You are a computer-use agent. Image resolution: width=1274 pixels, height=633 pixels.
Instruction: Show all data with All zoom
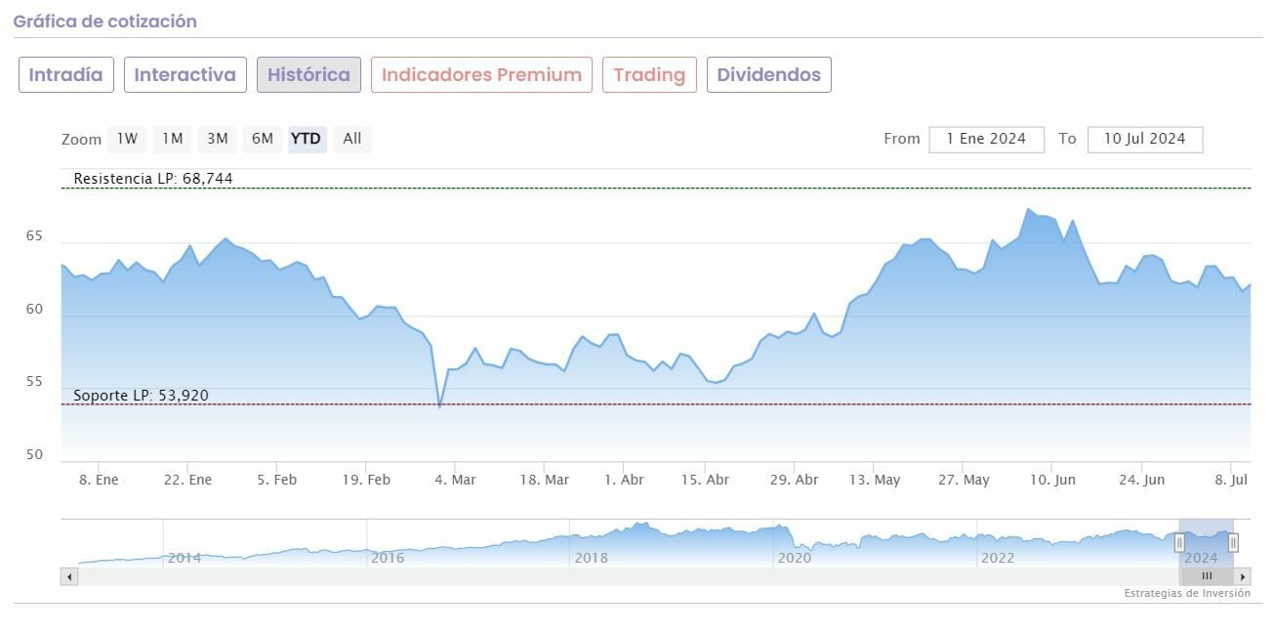[352, 139]
